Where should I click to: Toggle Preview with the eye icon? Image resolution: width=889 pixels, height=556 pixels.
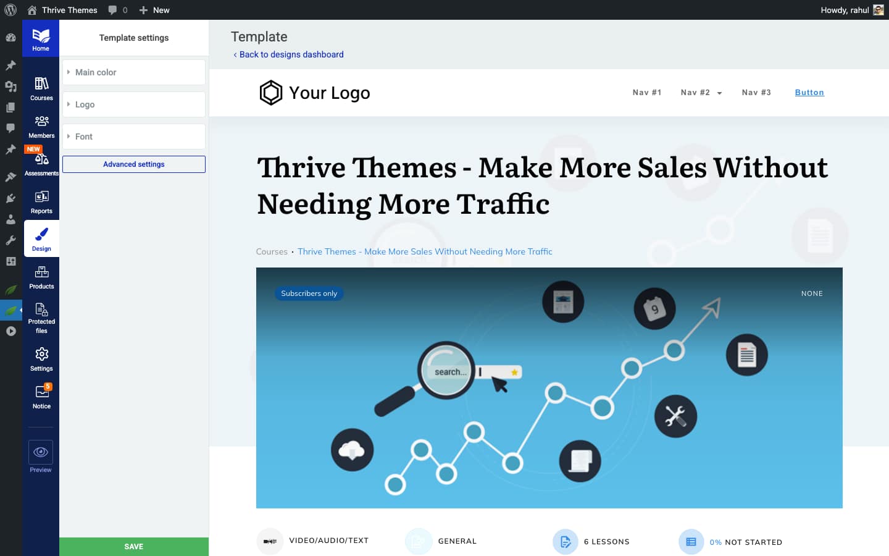[x=41, y=453]
